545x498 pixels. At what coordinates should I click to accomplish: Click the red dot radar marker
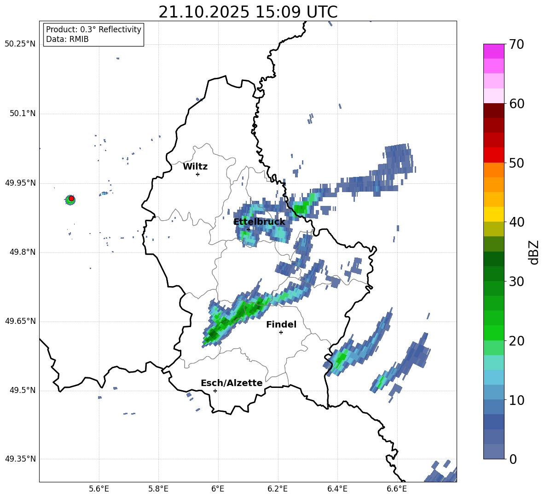71,199
